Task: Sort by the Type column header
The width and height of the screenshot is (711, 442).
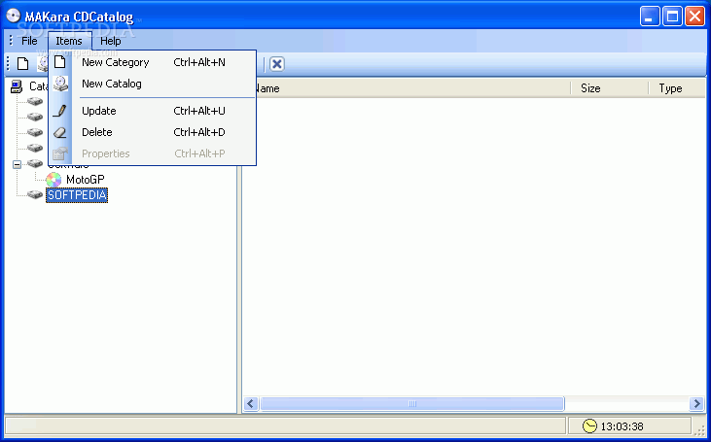Action: point(677,88)
